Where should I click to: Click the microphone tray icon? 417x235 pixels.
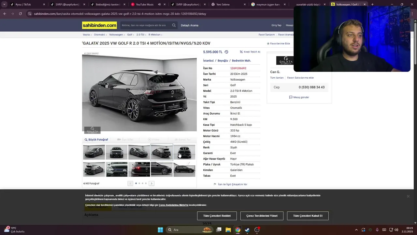pyautogui.click(x=377, y=230)
